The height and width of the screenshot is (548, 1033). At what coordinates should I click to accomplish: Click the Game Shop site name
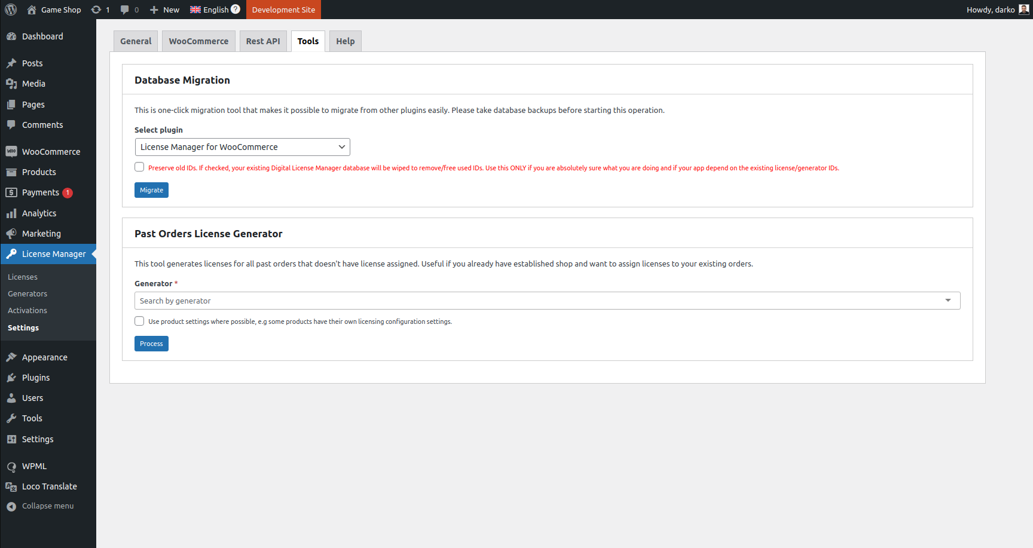(61, 10)
